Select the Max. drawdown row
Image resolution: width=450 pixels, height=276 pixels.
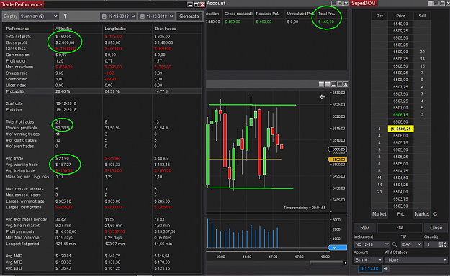(x=102, y=67)
